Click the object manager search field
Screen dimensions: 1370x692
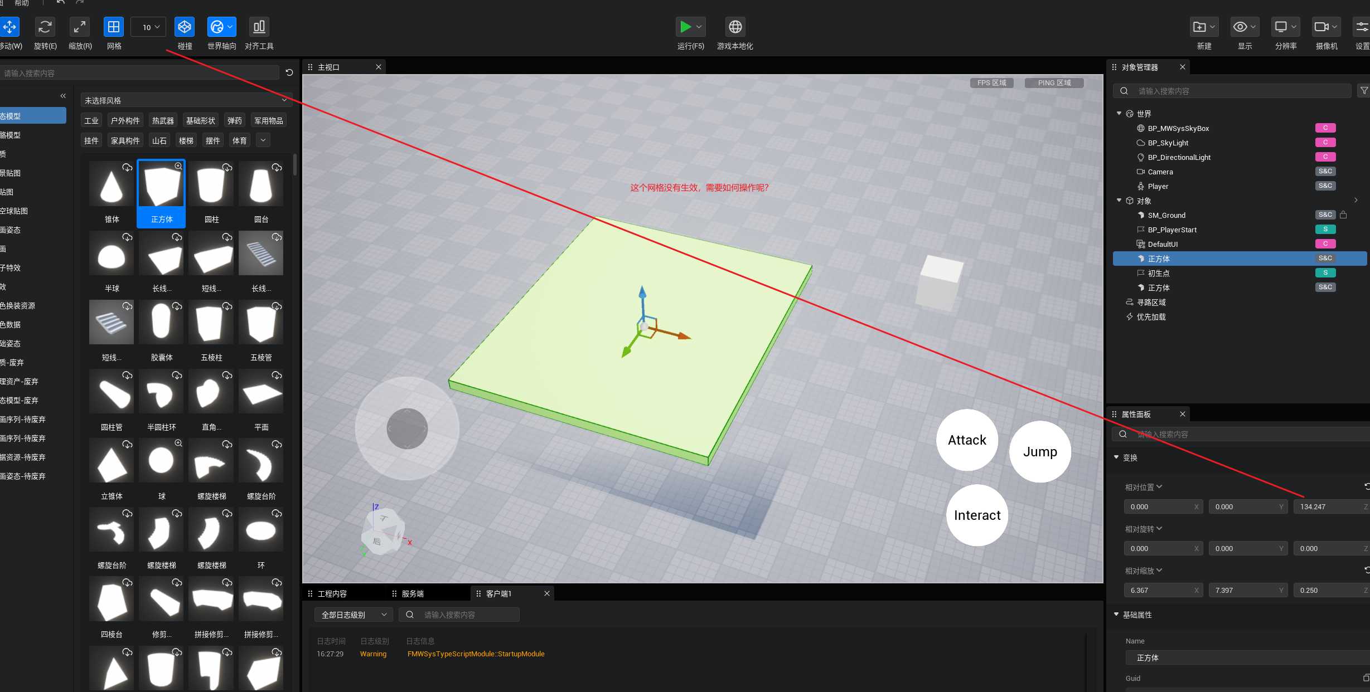pos(1232,91)
